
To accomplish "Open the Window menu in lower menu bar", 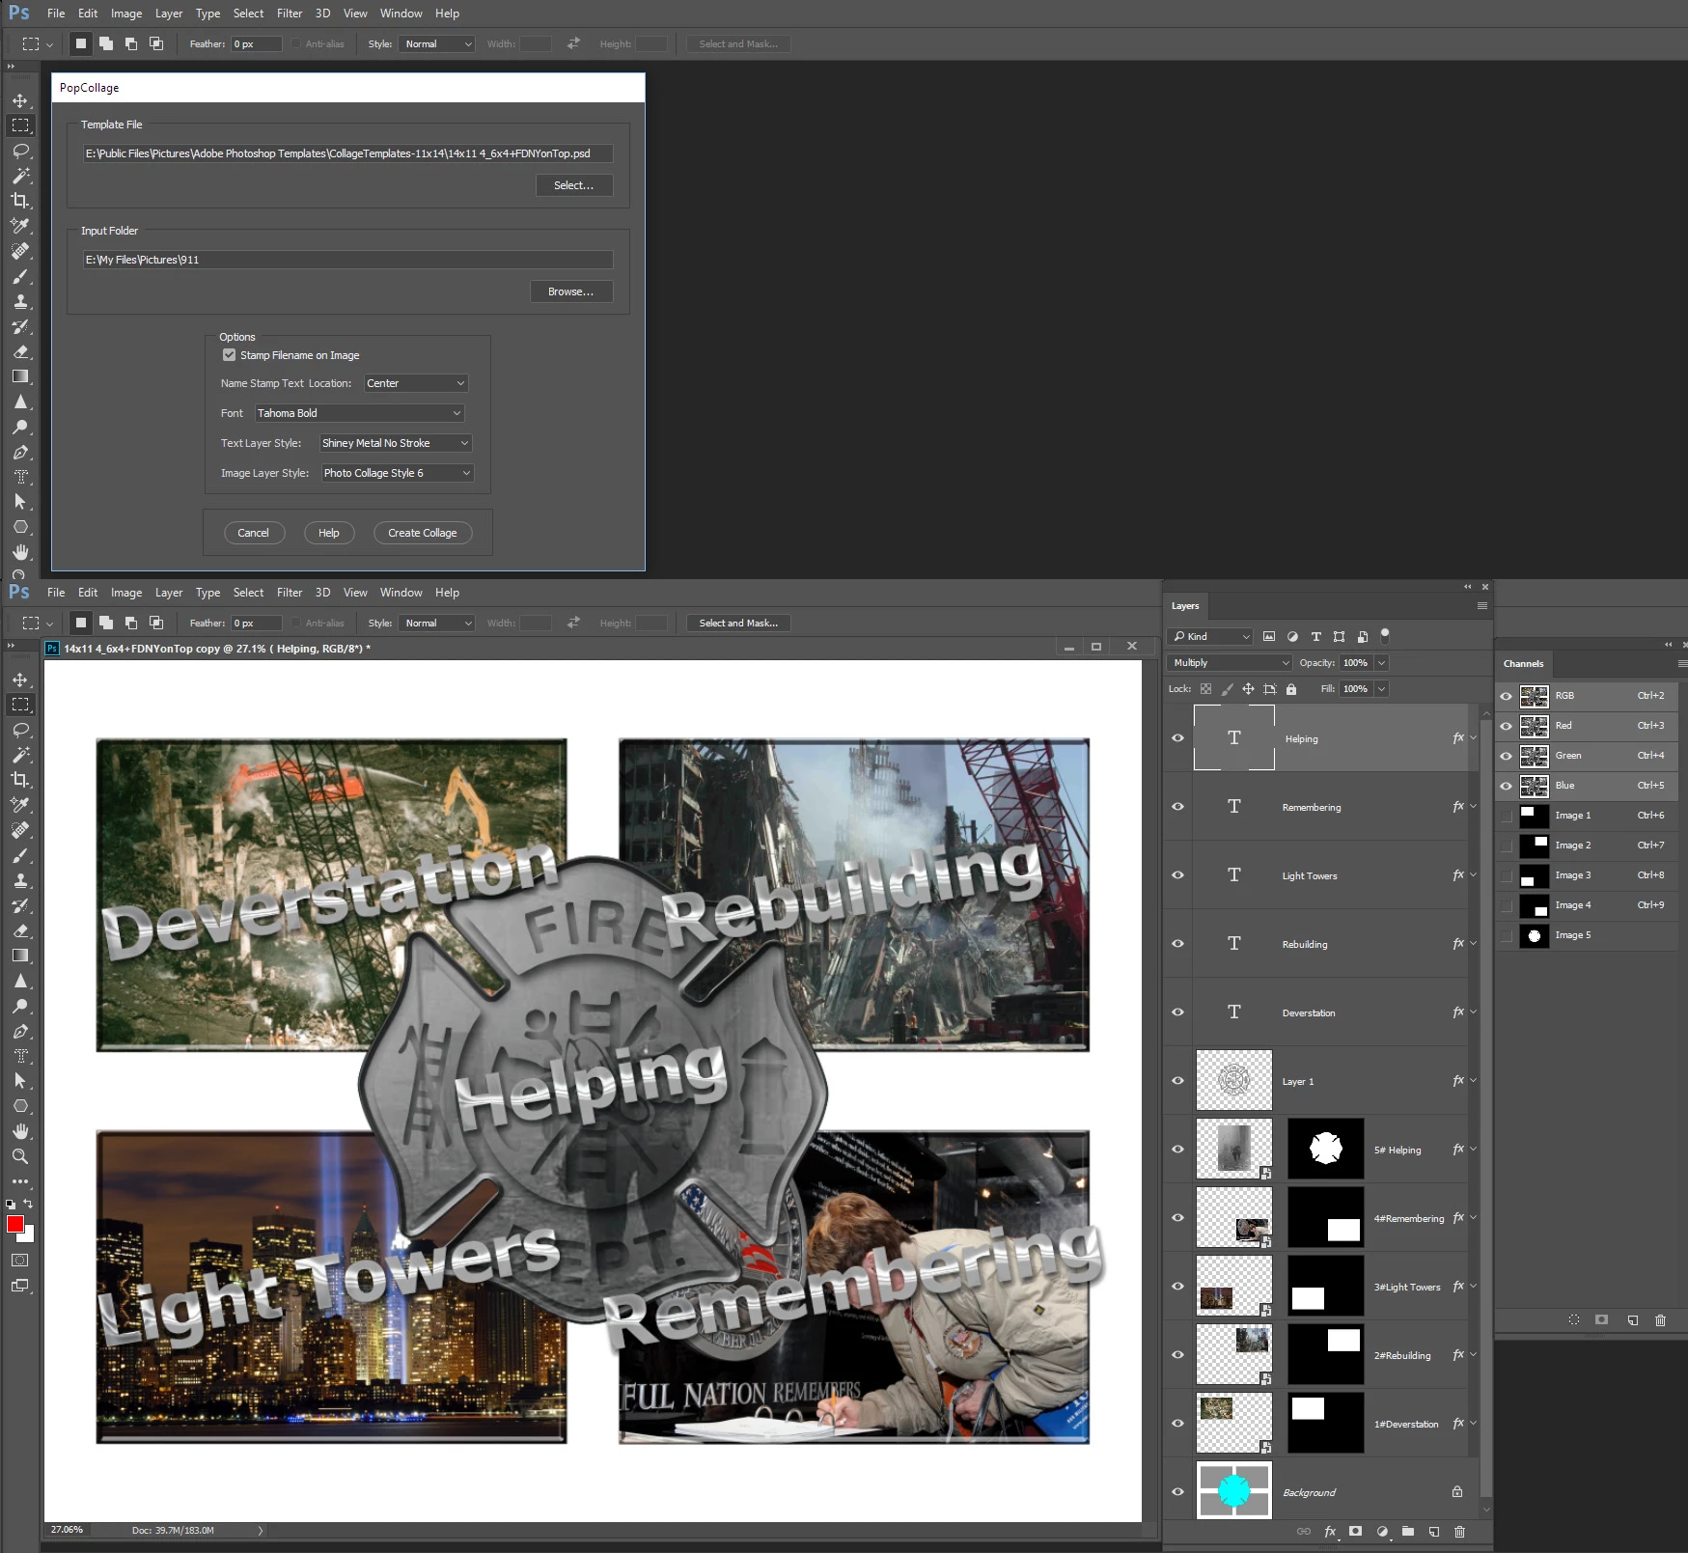I will [x=401, y=593].
